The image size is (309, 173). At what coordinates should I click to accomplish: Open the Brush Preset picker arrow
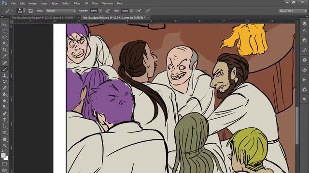25,11
